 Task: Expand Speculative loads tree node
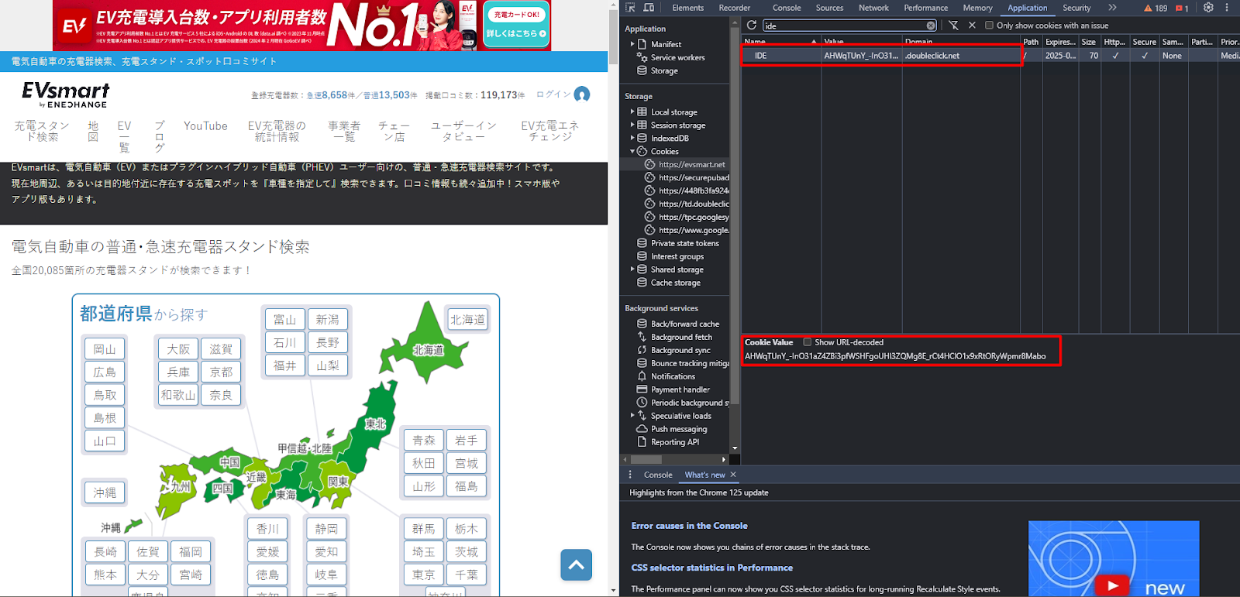632,416
